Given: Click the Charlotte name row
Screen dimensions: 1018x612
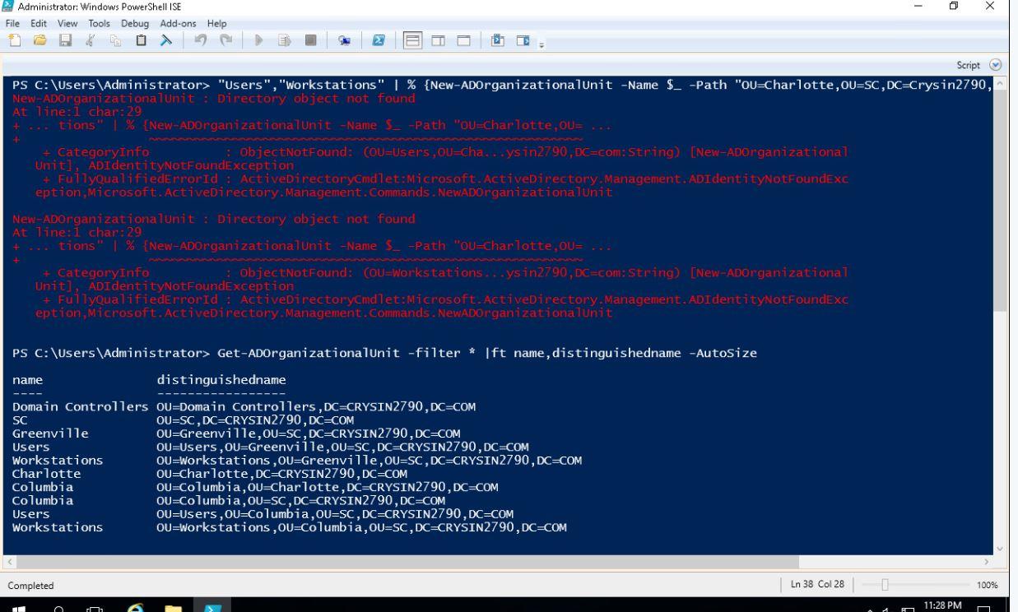Looking at the screenshot, I should 47,473.
